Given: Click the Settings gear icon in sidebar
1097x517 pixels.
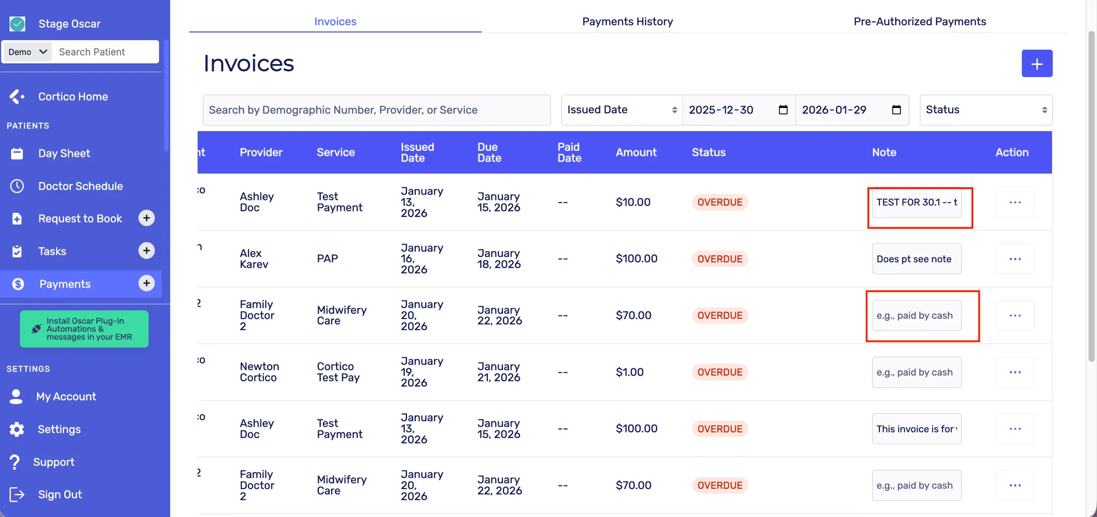Looking at the screenshot, I should [17, 429].
